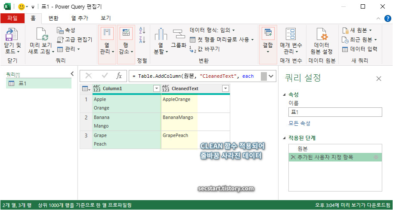The image size is (393, 210).
Task: Click the Column1 data type icon
Action: (x=96, y=88)
